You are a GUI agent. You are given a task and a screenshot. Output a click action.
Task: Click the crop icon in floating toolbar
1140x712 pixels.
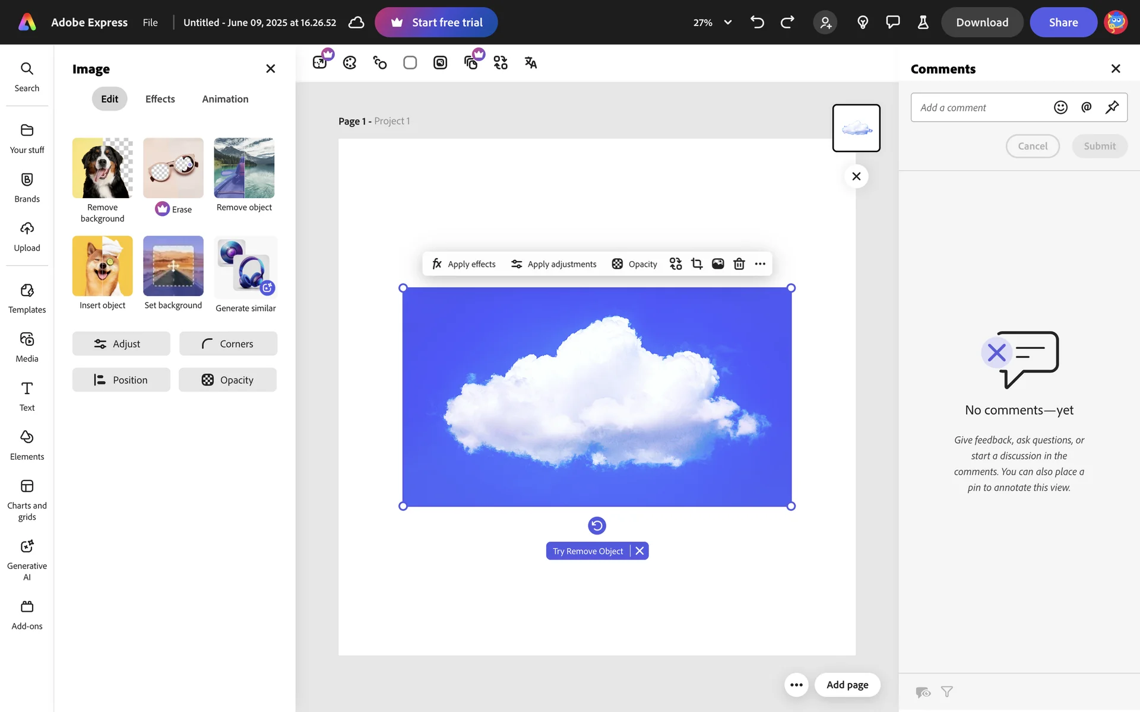(x=696, y=264)
